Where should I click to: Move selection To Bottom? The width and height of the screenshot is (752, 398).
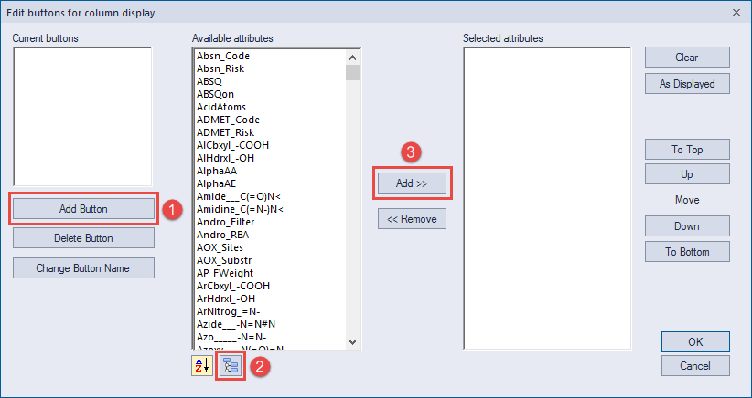[687, 252]
